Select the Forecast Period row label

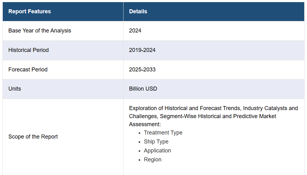28,69
